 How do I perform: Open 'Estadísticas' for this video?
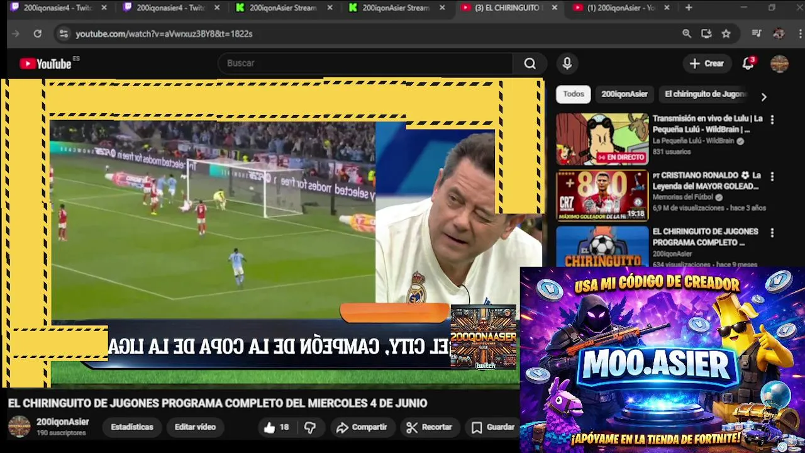coord(132,427)
